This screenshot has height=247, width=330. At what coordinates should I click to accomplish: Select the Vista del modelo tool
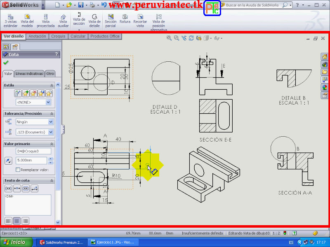pyautogui.click(x=27, y=21)
